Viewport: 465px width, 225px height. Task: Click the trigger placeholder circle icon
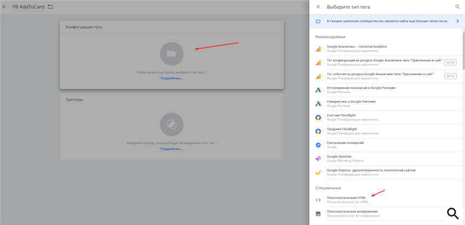172,124
